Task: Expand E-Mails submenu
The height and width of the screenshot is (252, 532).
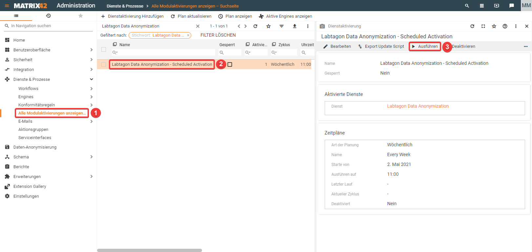Action: 91,121
